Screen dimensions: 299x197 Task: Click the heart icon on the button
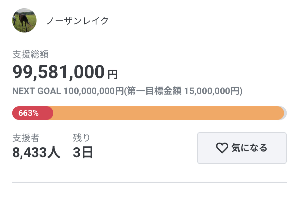click(222, 148)
